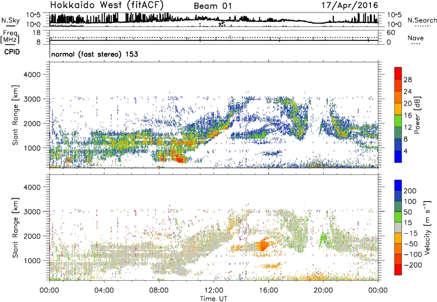437x302 pixels.
Task: Click the '-200' label on velocity color bar
Action: click(x=413, y=265)
